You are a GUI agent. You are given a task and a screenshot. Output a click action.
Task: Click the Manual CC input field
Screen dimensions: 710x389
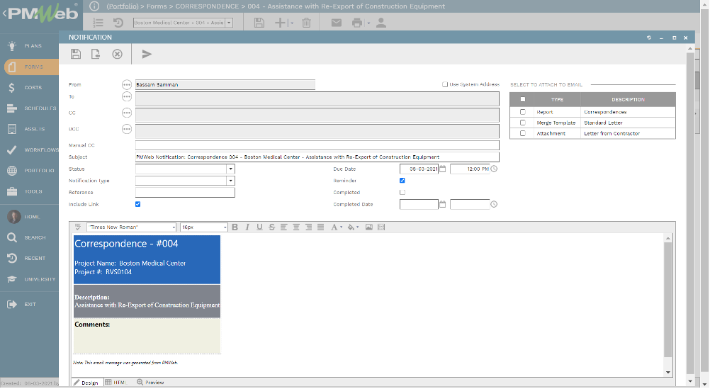[x=317, y=145]
